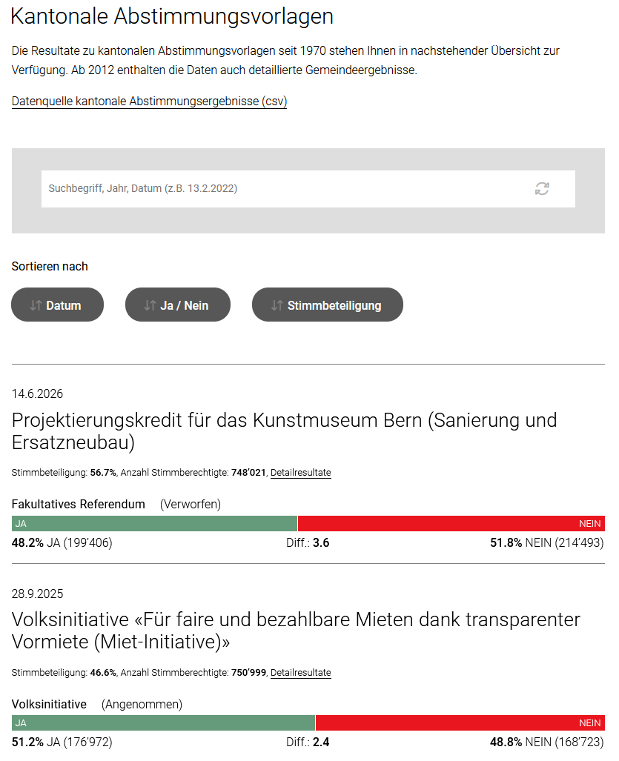Select the Volksinitiative faire Mieten heading
619x761 pixels.
(296, 631)
